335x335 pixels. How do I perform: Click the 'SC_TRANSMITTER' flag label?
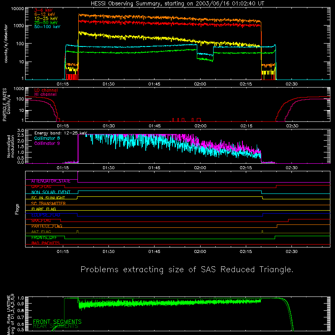[48, 204]
